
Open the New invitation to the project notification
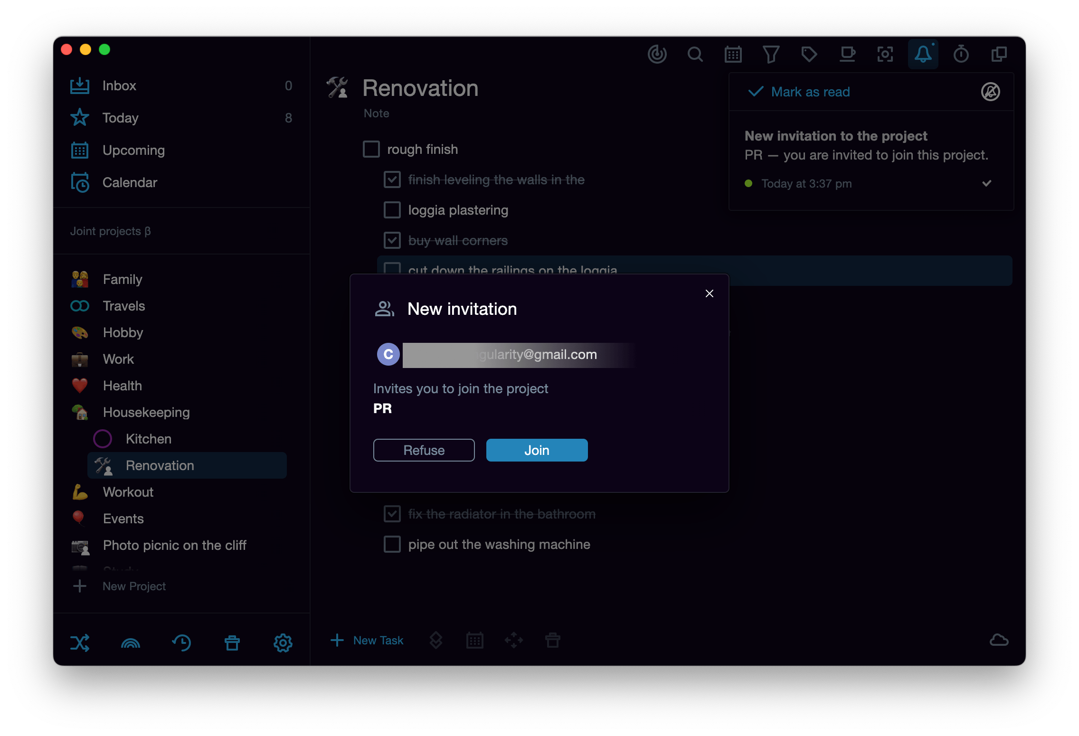tap(871, 160)
